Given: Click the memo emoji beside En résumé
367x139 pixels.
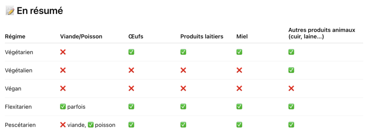Looking at the screenshot, I should (10, 11).
